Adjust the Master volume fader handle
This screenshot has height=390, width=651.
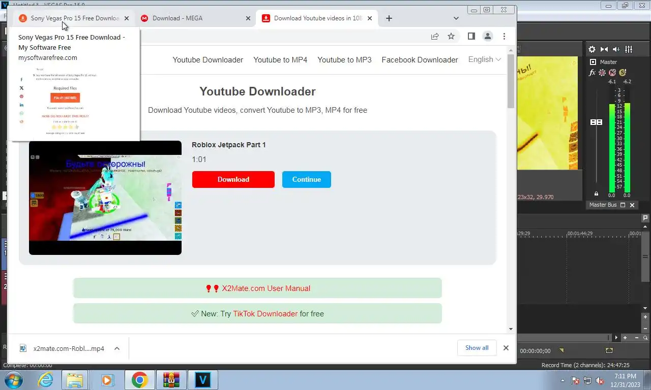[596, 122]
